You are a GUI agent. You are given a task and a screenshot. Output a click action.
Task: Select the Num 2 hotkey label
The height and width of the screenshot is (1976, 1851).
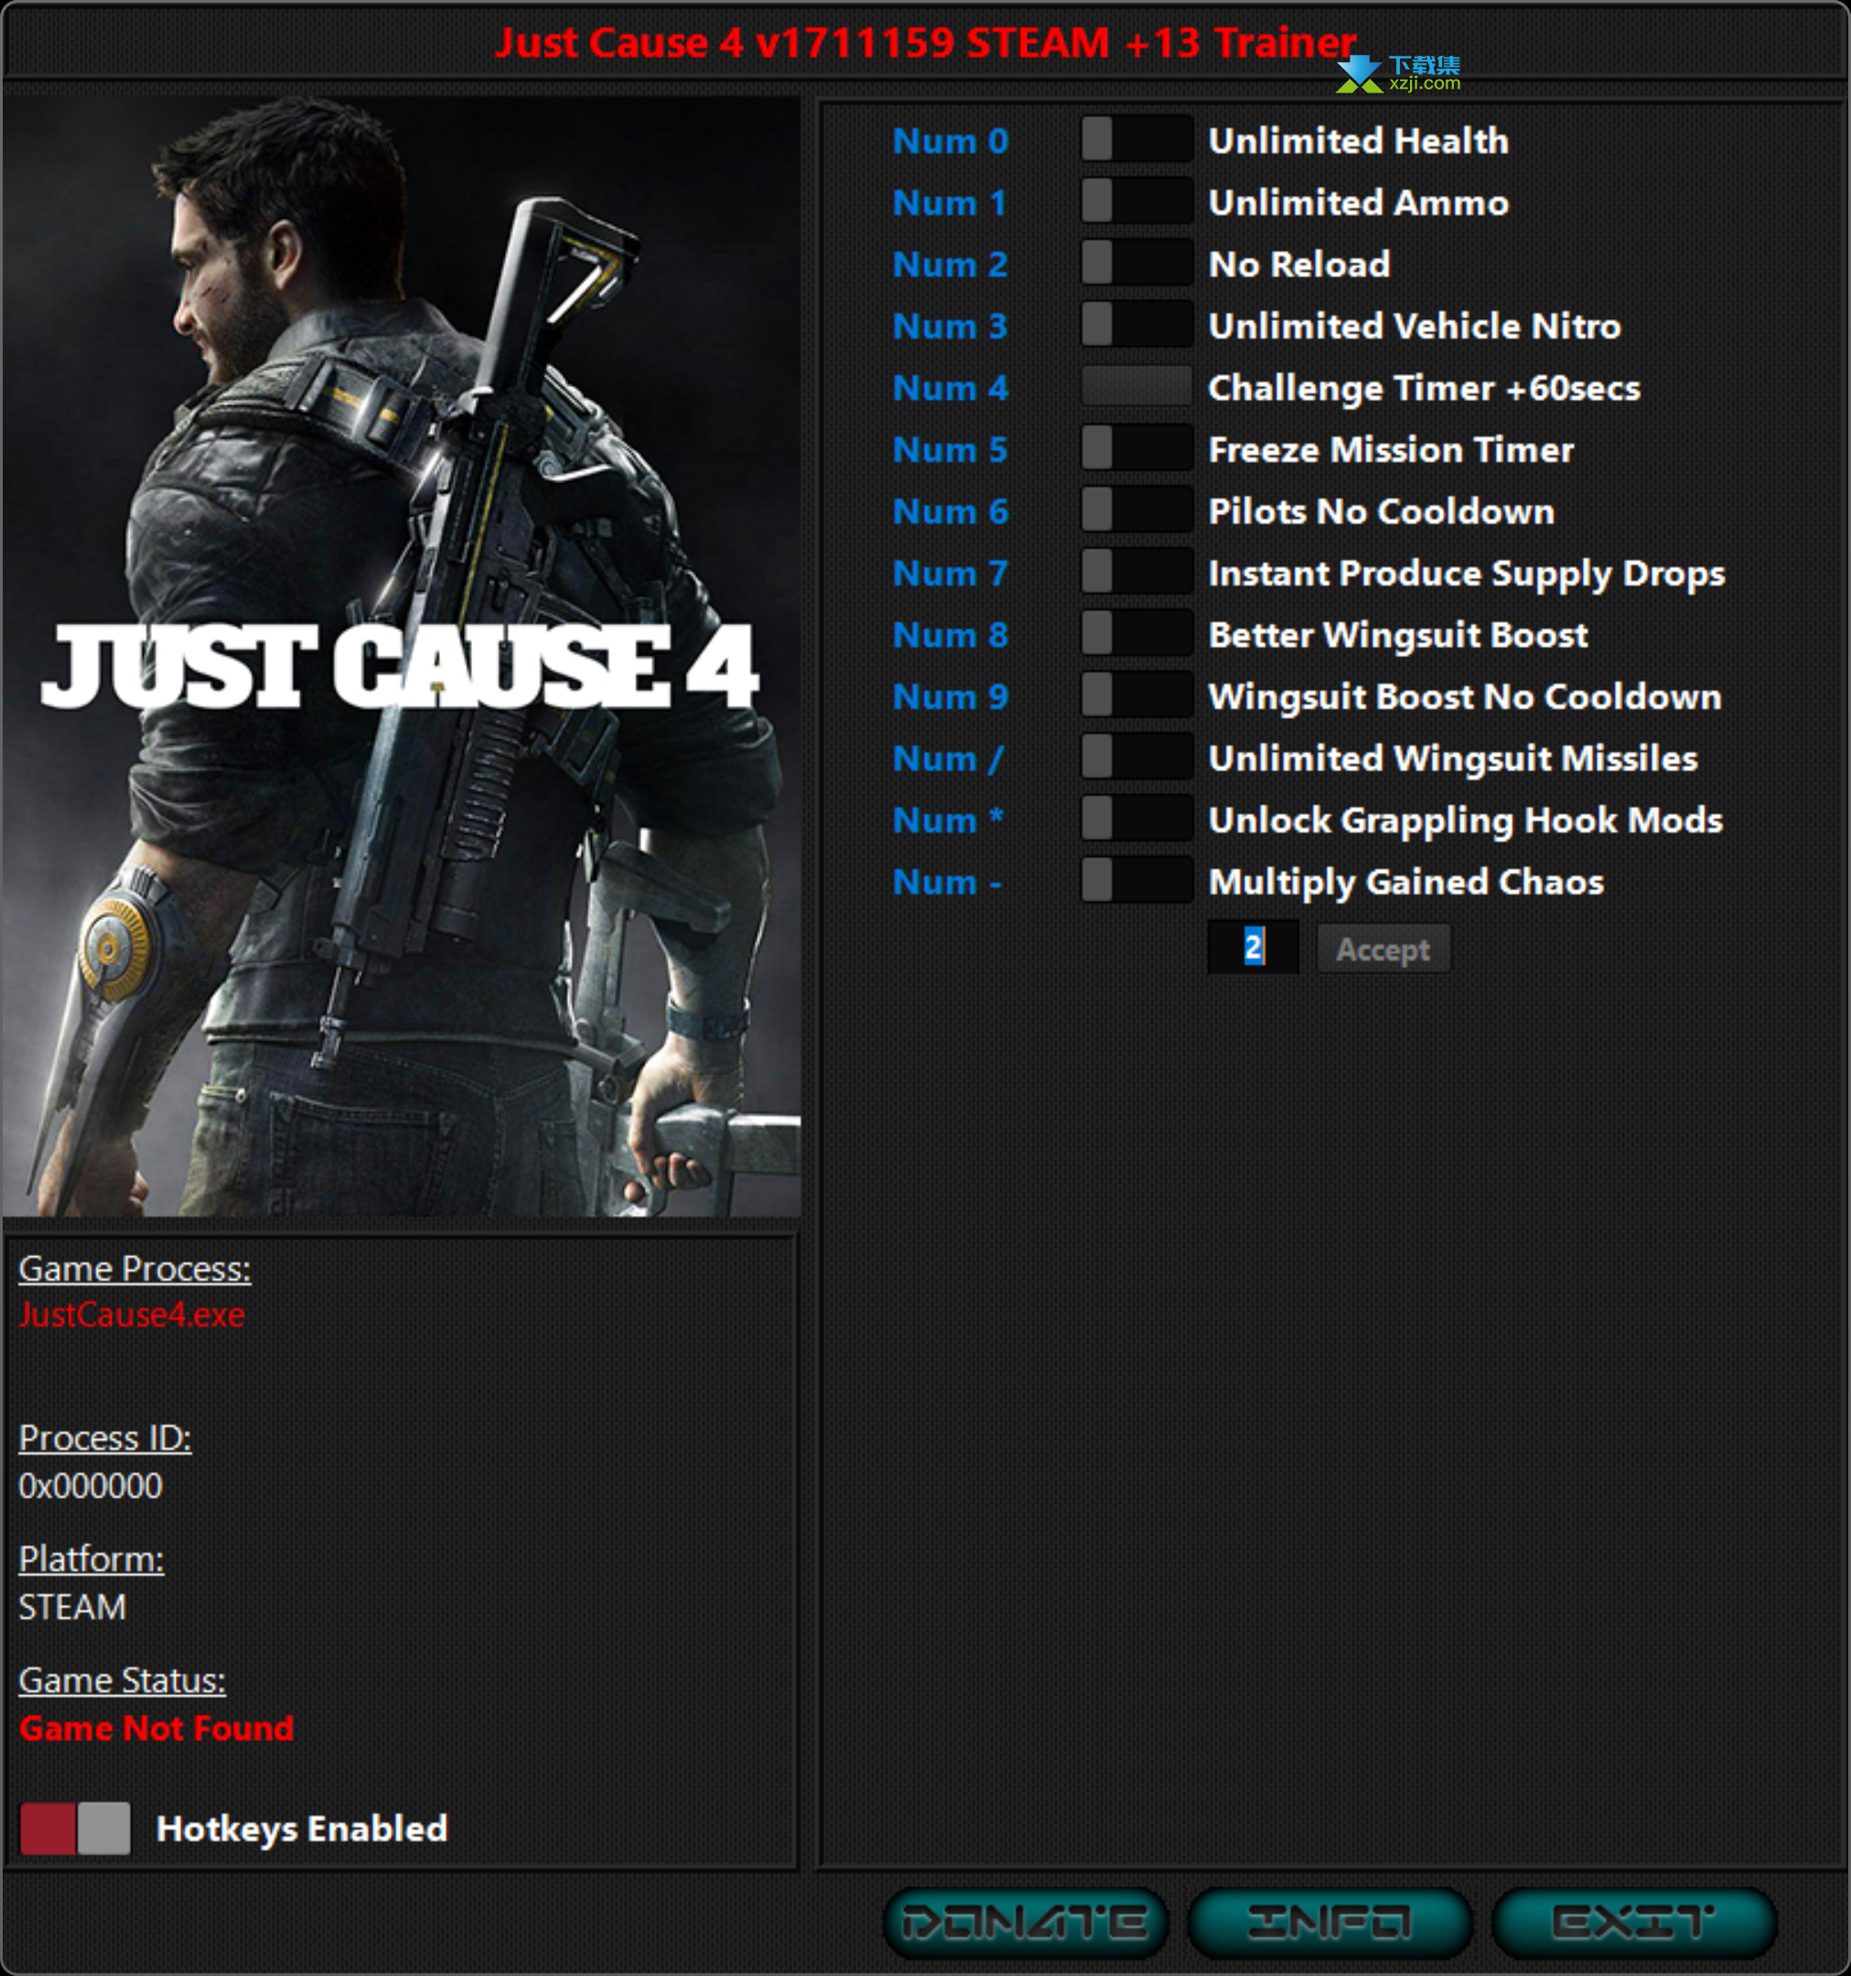tap(951, 264)
